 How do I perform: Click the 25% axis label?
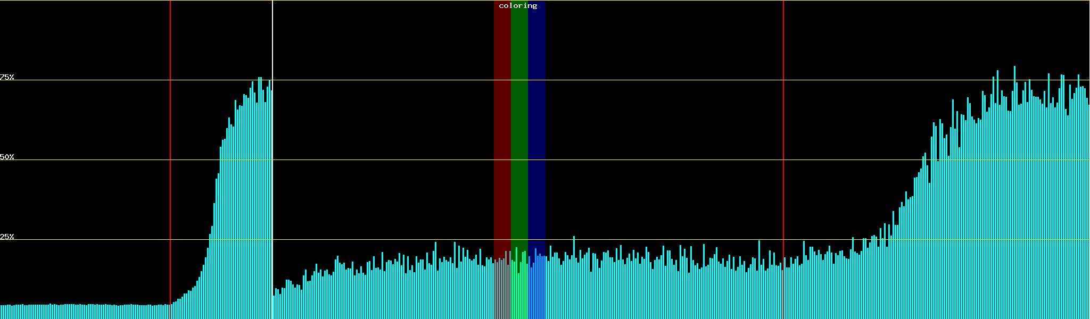[7, 237]
